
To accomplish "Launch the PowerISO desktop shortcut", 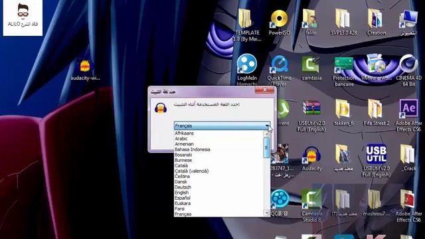I will click(279, 19).
